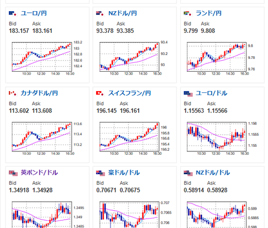Open the ユーロ/円 currency pair link
268x228 pixels.
click(x=33, y=13)
